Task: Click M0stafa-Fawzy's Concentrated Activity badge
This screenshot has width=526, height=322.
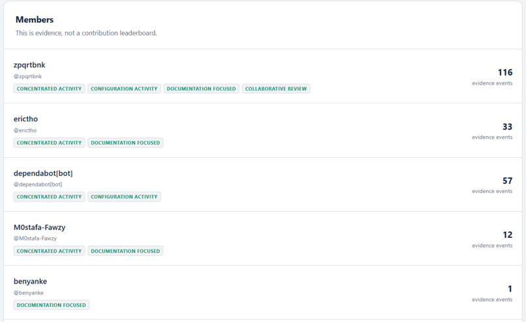Action: click(50, 251)
